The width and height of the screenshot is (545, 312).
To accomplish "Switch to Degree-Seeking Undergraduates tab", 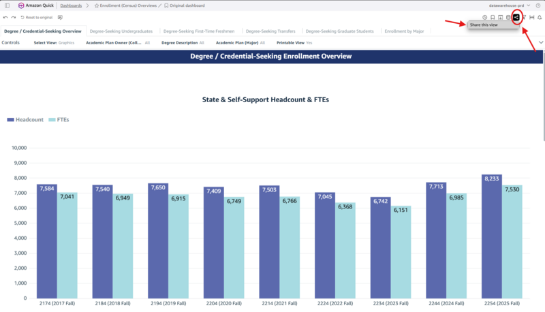I will pyautogui.click(x=121, y=31).
